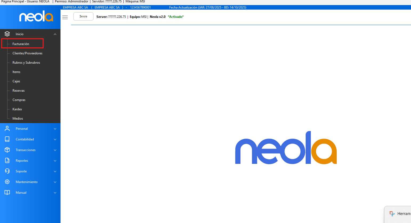Toggle sidebar with the hamburger menu icon
The image size is (411, 223).
[65, 17]
